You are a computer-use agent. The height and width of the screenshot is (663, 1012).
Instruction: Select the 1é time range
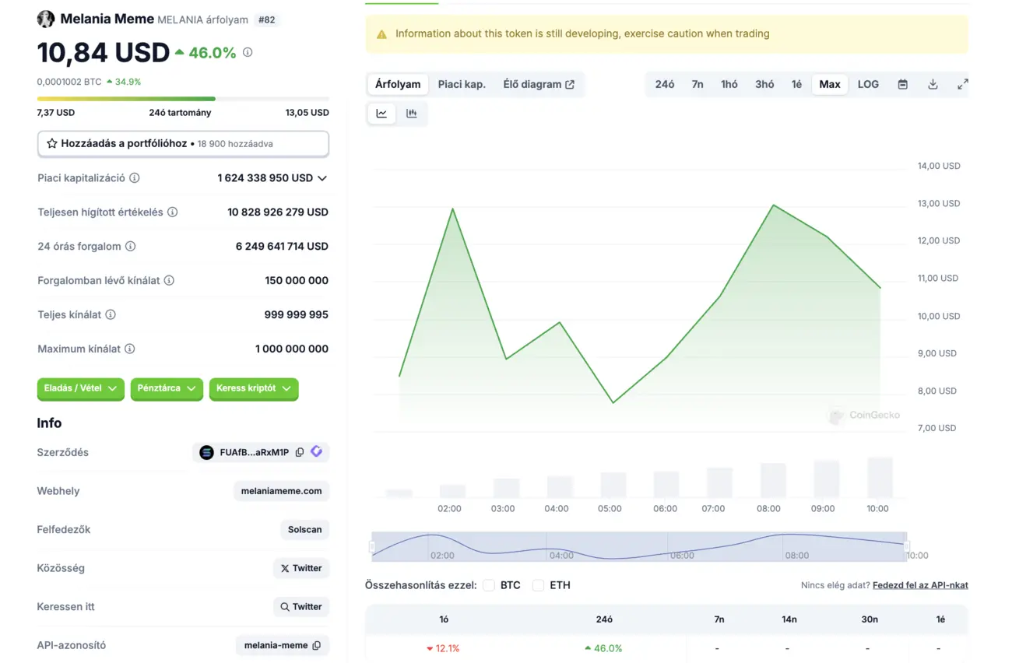(796, 84)
